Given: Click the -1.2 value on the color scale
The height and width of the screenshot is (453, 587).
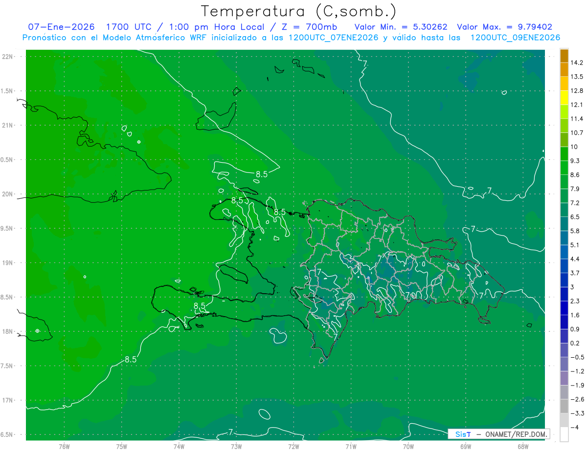Looking at the screenshot, I should pos(577,371).
